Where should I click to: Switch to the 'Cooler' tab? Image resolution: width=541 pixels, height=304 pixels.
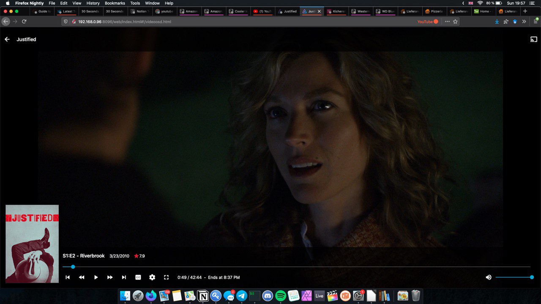coord(238,11)
